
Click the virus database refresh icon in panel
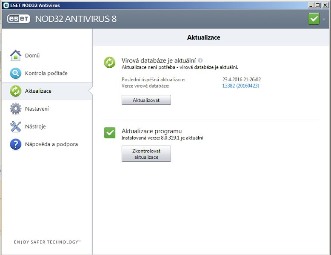(x=110, y=63)
